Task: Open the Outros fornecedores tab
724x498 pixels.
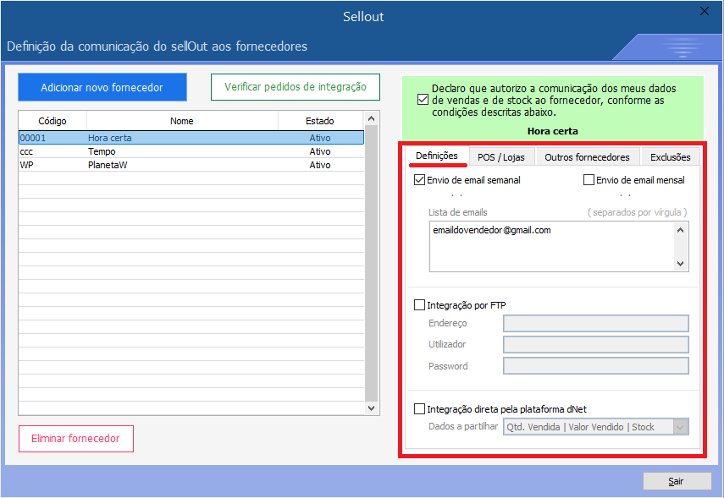Action: pyautogui.click(x=587, y=156)
